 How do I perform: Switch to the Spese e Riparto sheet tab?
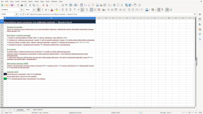click(38, 110)
